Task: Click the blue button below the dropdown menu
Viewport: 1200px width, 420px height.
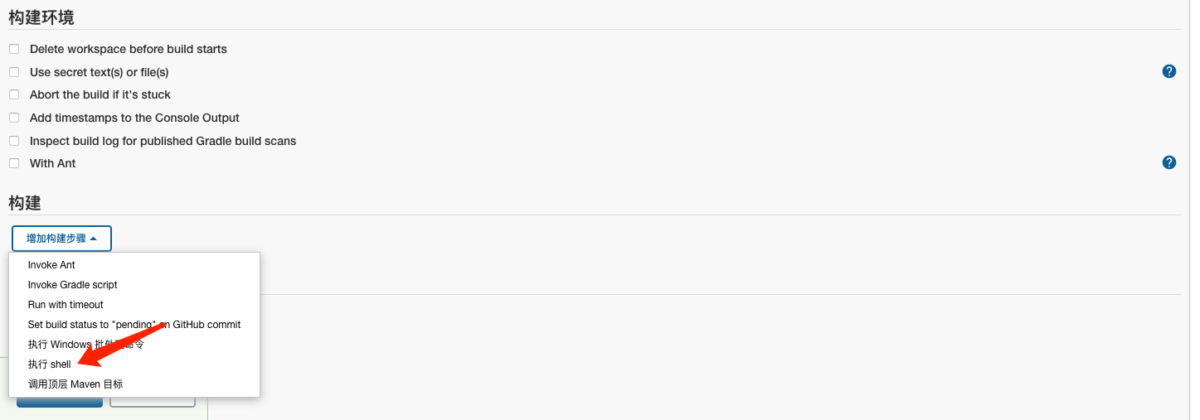Action: click(x=60, y=403)
